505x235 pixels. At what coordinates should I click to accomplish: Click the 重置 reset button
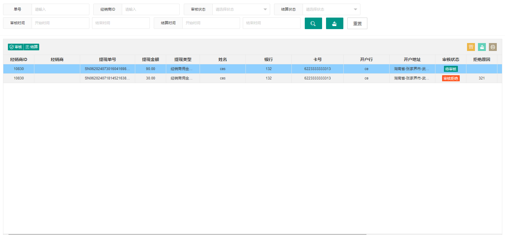(x=357, y=23)
